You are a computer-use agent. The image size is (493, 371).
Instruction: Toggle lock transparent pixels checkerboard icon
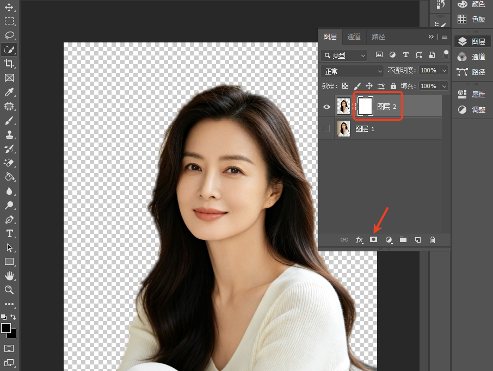pos(345,86)
